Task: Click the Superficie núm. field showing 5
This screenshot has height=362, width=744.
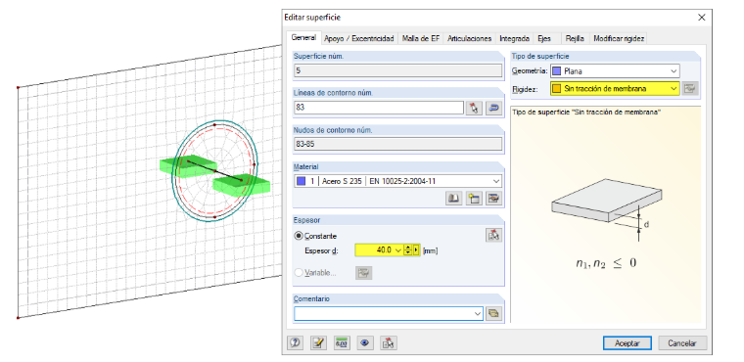Action: point(397,70)
